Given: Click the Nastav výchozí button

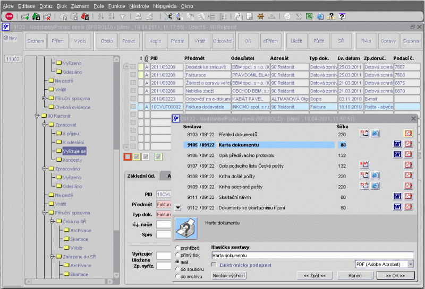Looking at the screenshot, I should point(229,276).
